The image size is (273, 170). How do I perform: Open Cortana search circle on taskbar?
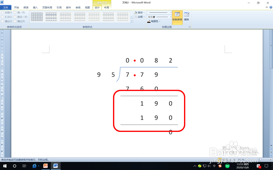pyautogui.click(x=15, y=166)
